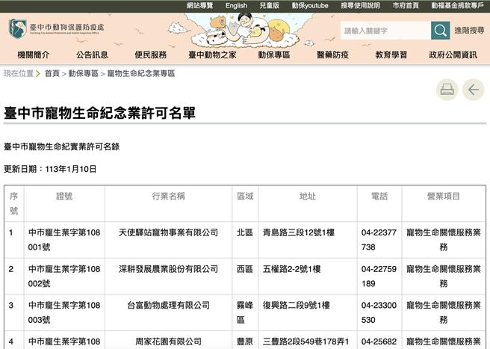The height and width of the screenshot is (349, 490).
Task: Open the 進階搜尋 advanced search link
Action: 469,31
